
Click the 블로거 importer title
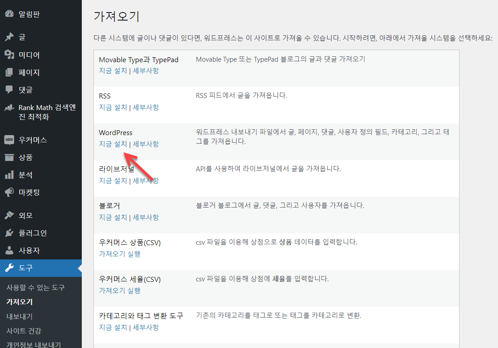click(109, 206)
